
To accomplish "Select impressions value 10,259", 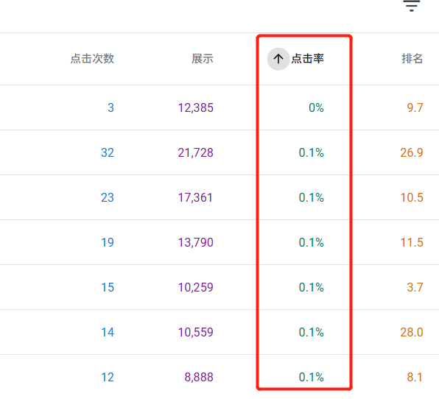I will (196, 287).
